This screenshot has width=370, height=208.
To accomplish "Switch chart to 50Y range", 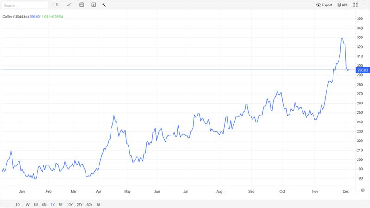I will tap(90, 204).
